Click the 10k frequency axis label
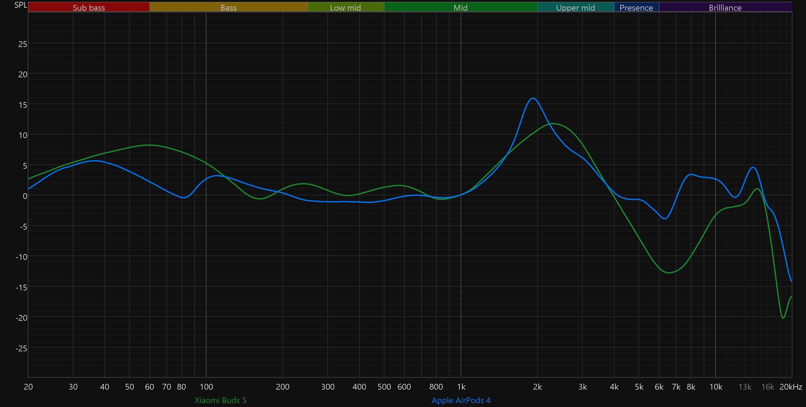806x407 pixels. click(716, 387)
